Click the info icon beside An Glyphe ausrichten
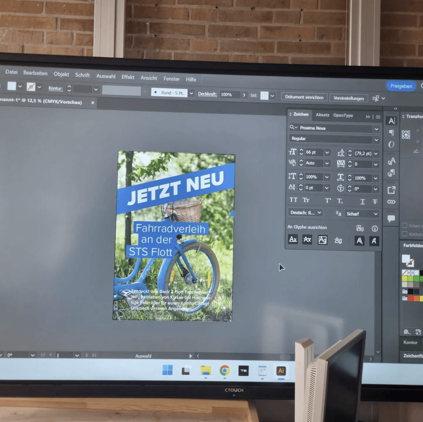This screenshot has height=422, width=423. coord(375,229)
